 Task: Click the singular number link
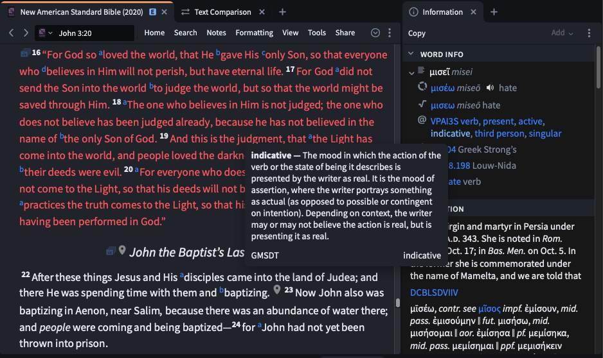545,133
